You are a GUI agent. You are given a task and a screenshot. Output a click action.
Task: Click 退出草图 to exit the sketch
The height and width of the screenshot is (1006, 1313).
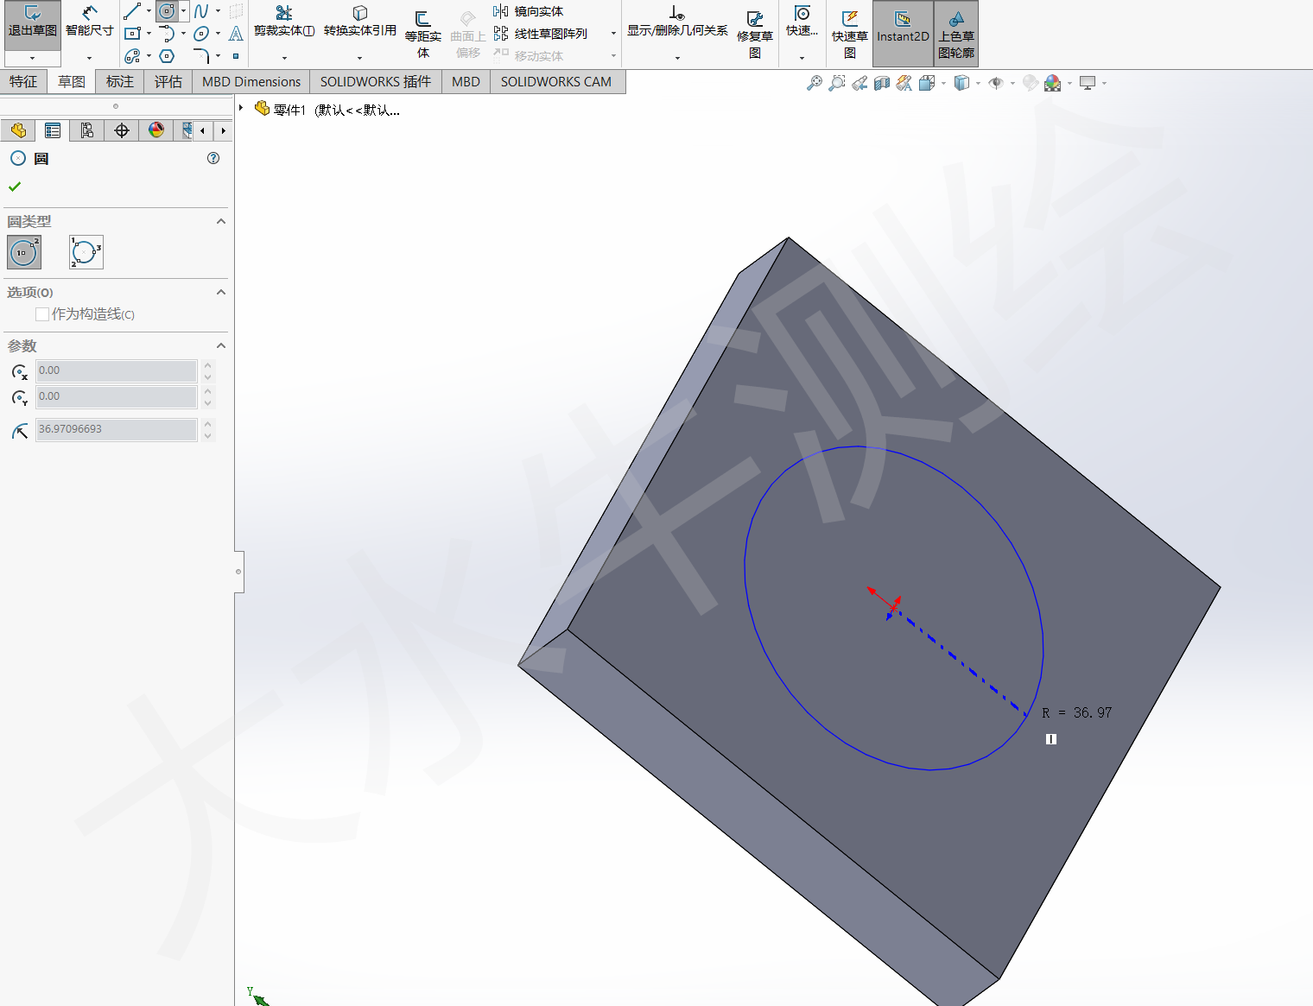pos(32,25)
